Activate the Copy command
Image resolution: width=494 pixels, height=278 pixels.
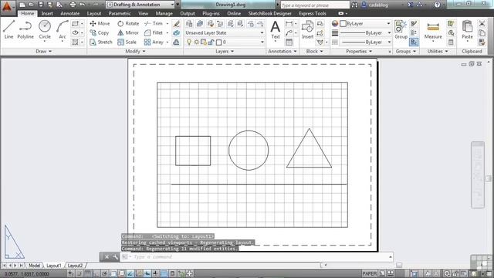(x=100, y=32)
